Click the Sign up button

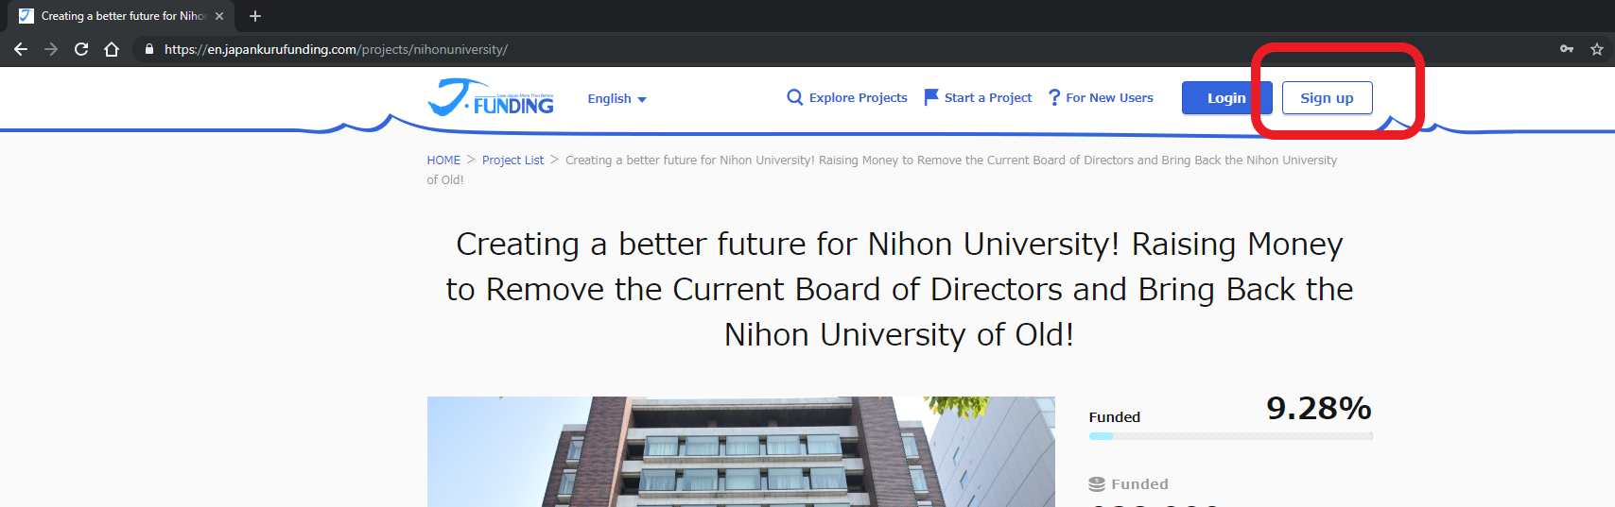point(1327,97)
